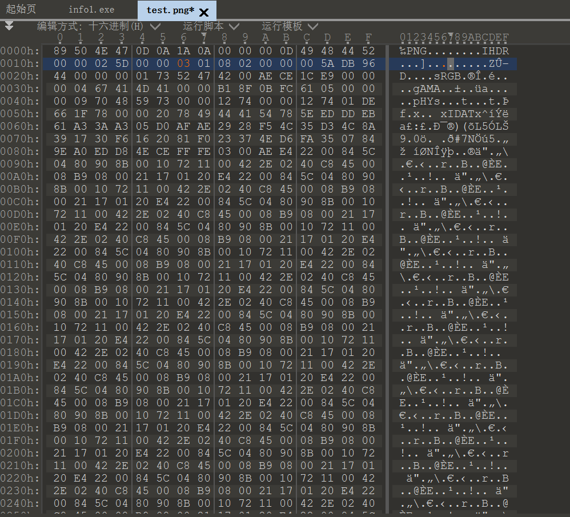Click the double-chevron collapse icon

tap(10, 26)
